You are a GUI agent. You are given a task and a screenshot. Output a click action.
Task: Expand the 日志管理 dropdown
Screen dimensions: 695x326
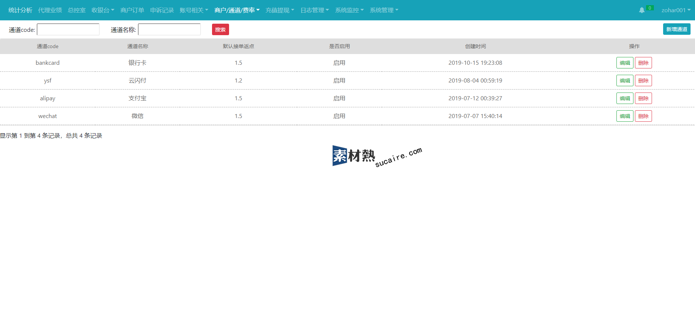[x=315, y=10]
